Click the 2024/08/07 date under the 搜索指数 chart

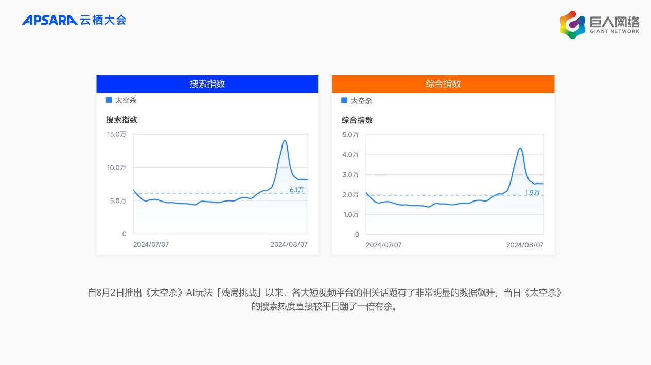click(x=289, y=244)
